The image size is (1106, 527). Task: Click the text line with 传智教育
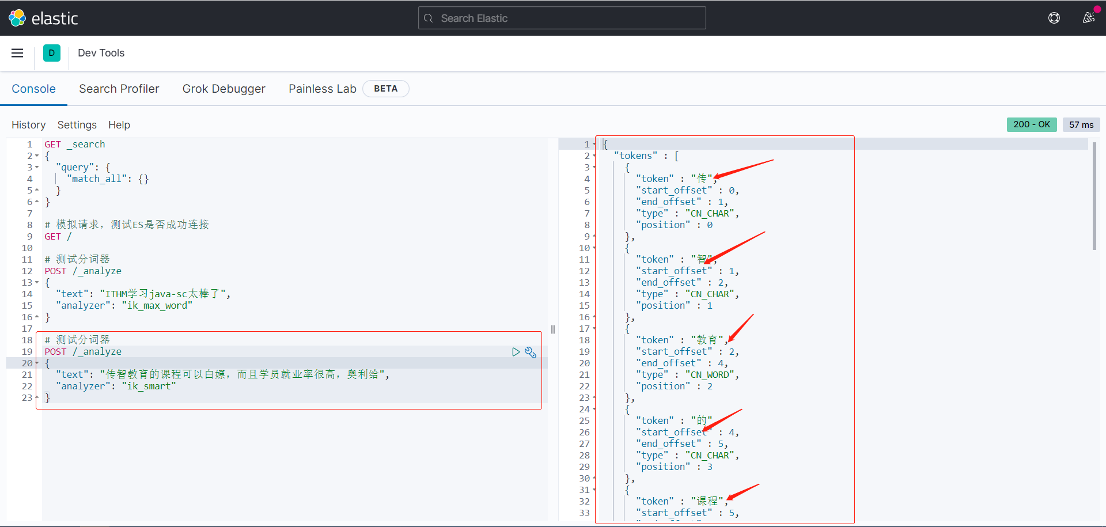(222, 375)
